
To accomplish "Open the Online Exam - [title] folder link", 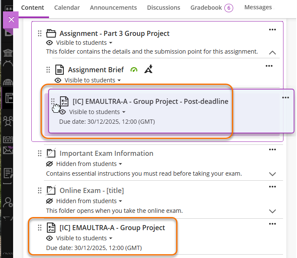I will coord(91,190).
